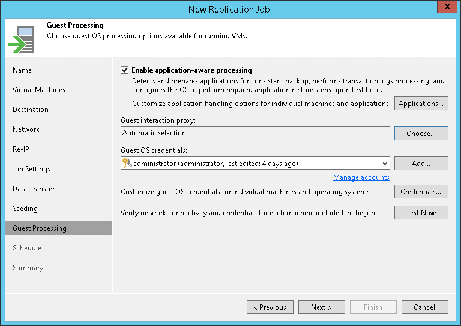Click the Test Now button

coord(421,212)
